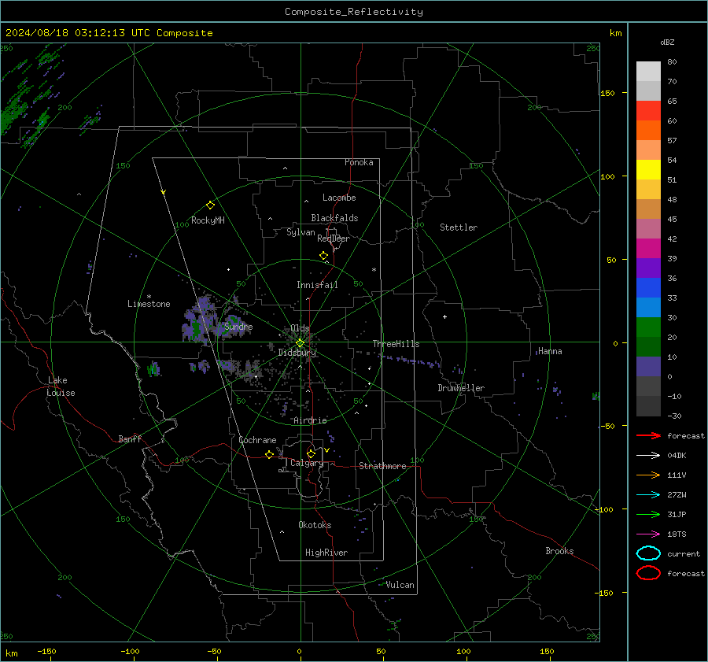Click the Lacombe label

click(x=339, y=198)
